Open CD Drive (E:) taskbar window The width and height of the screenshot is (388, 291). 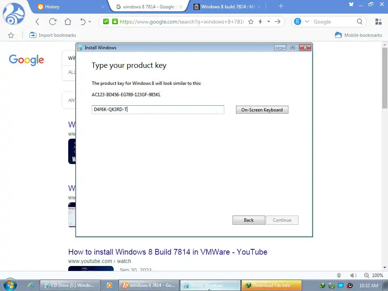tap(70, 285)
